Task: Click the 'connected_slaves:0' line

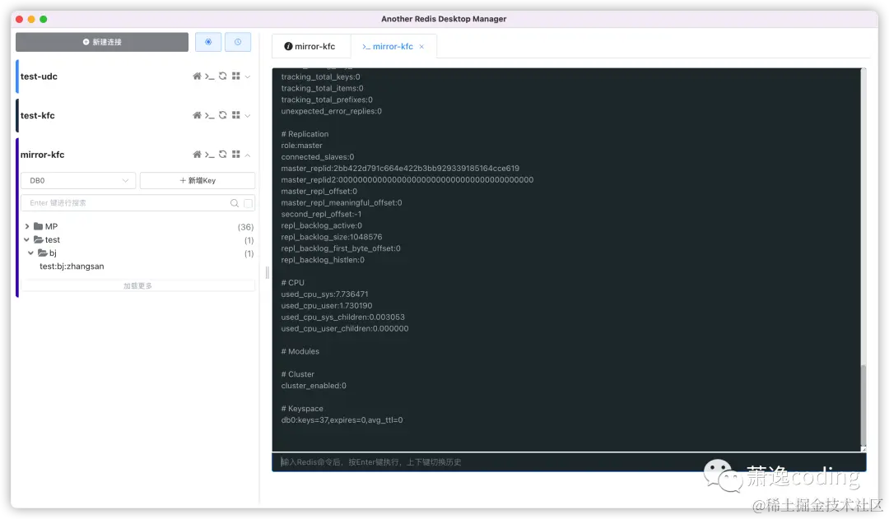Action: 318,157
